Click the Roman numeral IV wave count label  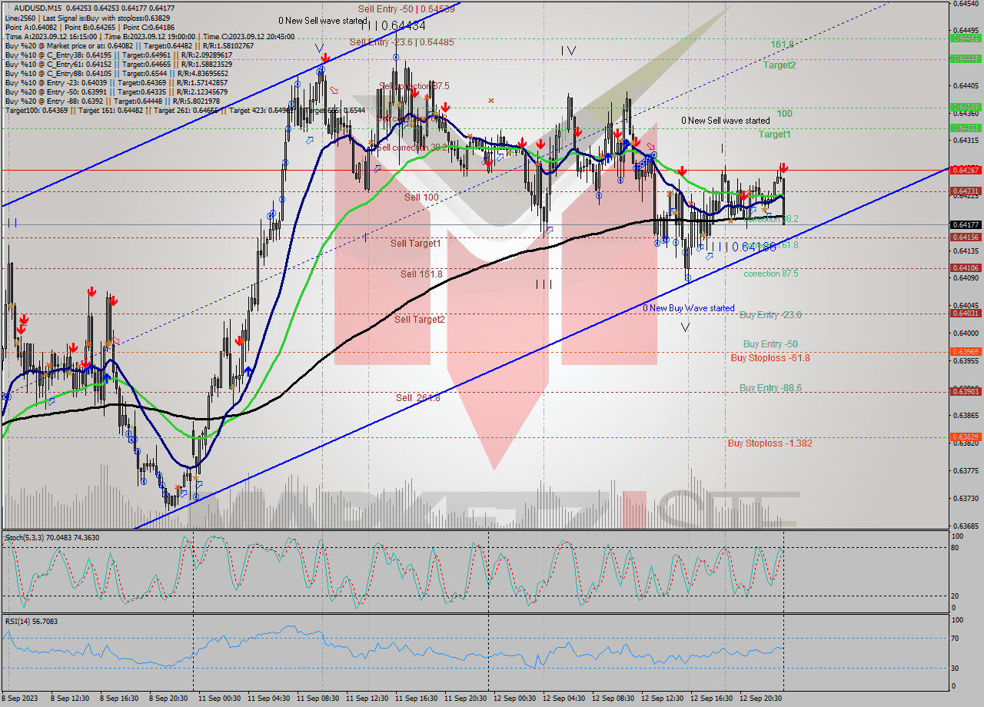(569, 51)
